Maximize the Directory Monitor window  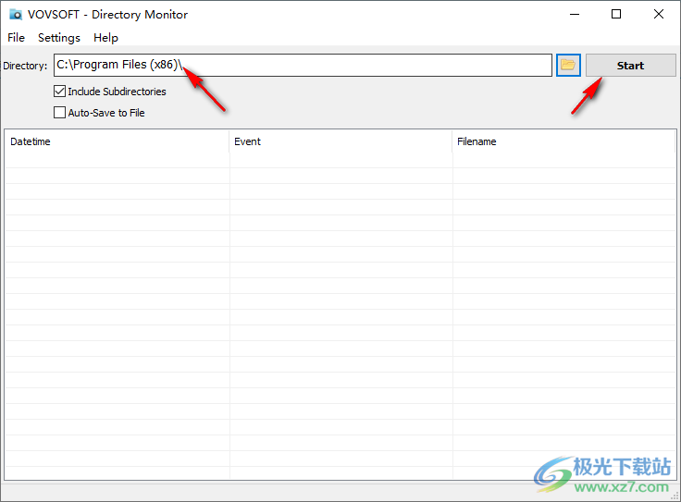click(616, 14)
